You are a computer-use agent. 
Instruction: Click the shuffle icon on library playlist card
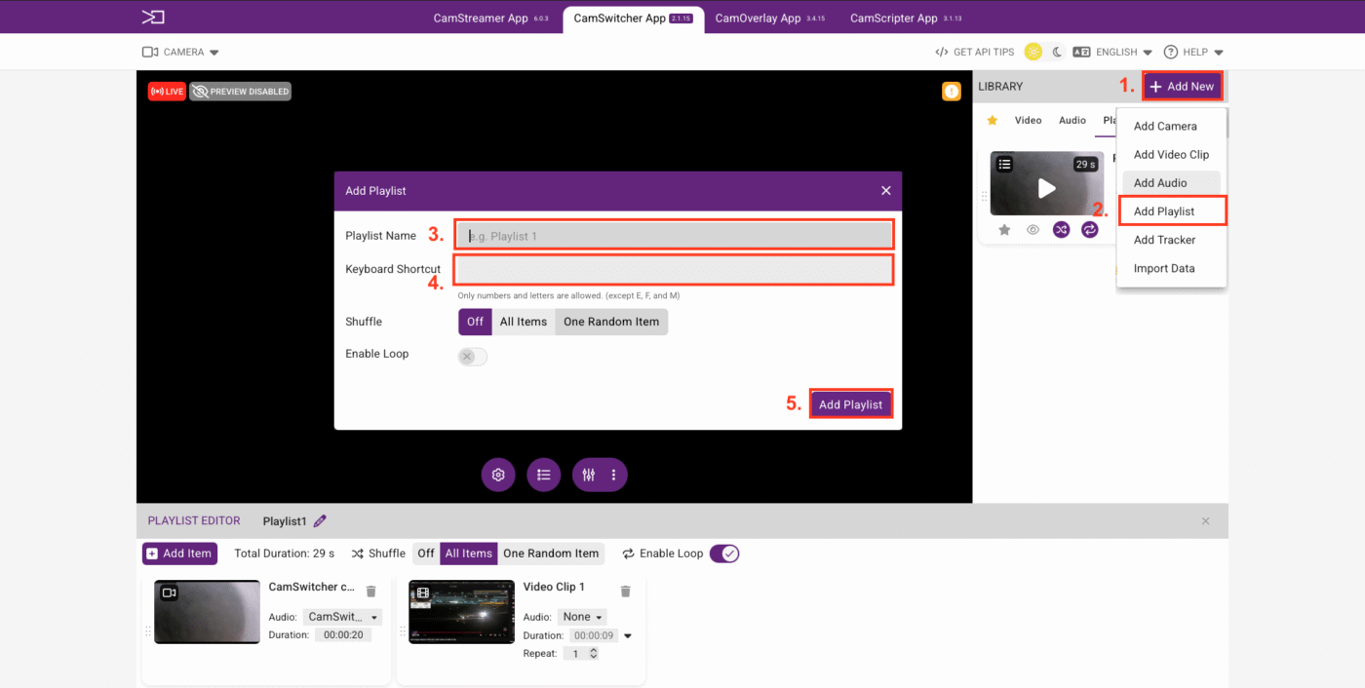click(1061, 230)
